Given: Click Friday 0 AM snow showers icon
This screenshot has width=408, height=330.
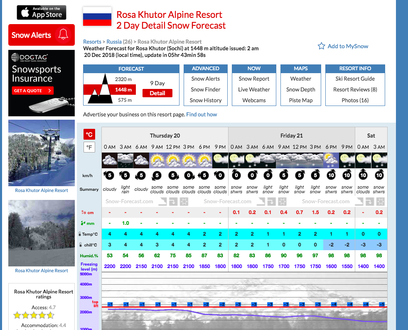Looking at the screenshot, I should point(236,160).
